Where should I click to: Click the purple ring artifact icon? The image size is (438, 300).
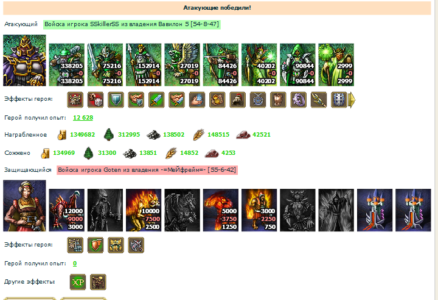click(298, 100)
